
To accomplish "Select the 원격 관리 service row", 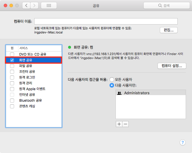I will click(34, 83).
